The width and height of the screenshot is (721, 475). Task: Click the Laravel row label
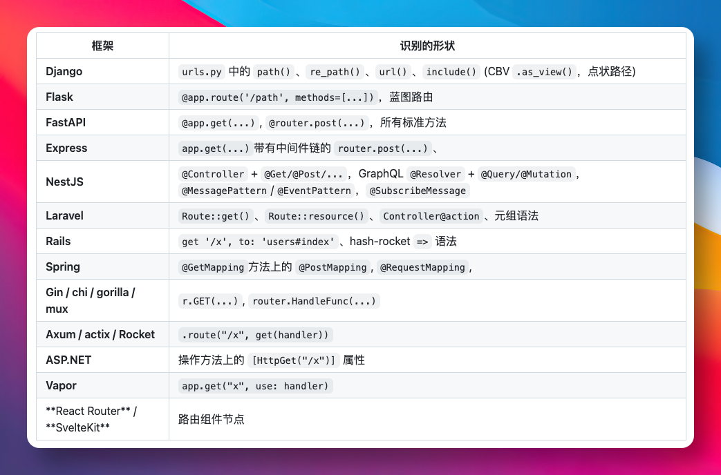click(x=64, y=215)
